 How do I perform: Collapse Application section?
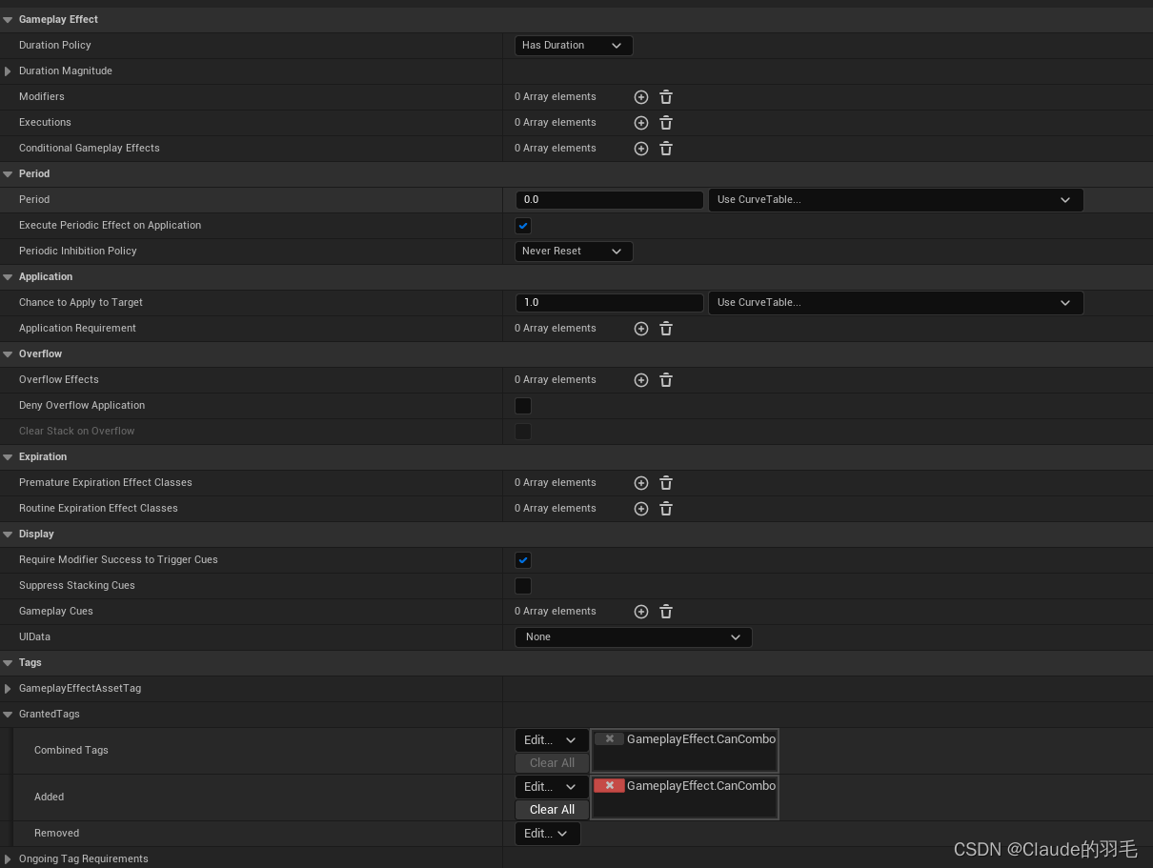(x=8, y=277)
